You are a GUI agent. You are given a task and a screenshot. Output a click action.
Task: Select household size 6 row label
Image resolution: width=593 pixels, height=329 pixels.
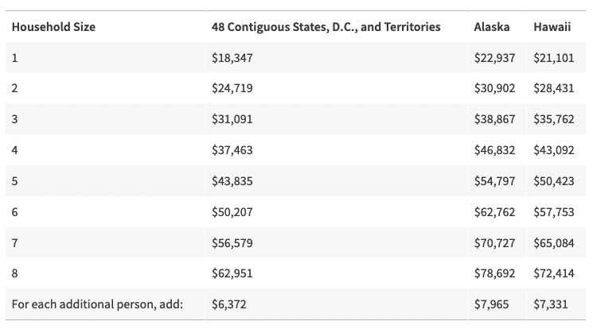click(x=15, y=212)
